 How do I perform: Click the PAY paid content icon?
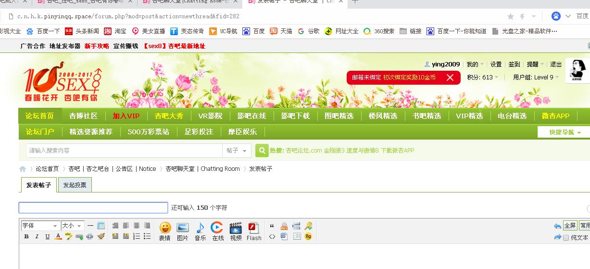(x=284, y=226)
